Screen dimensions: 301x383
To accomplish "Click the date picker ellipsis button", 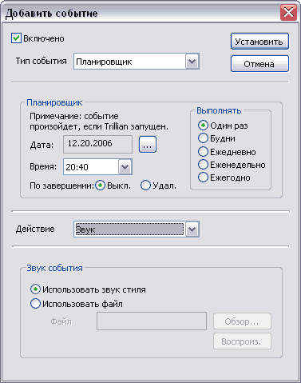I will tap(148, 145).
